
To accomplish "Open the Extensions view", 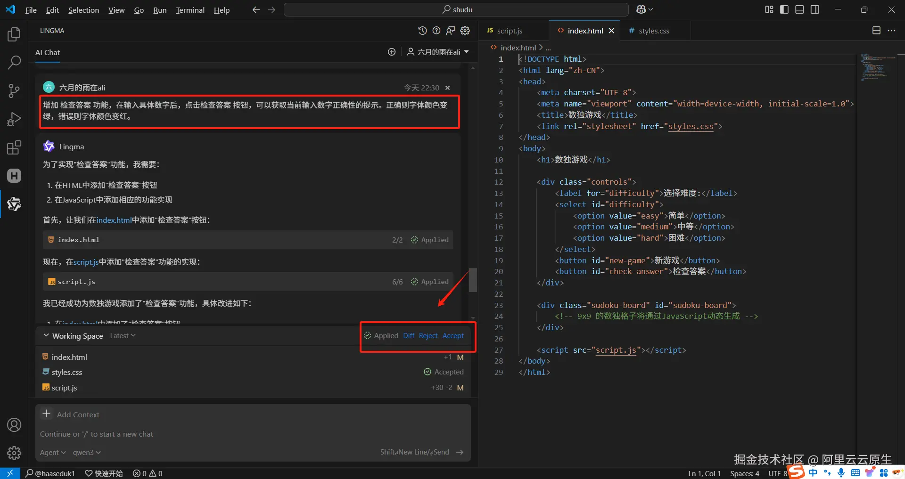I will tap(14, 147).
